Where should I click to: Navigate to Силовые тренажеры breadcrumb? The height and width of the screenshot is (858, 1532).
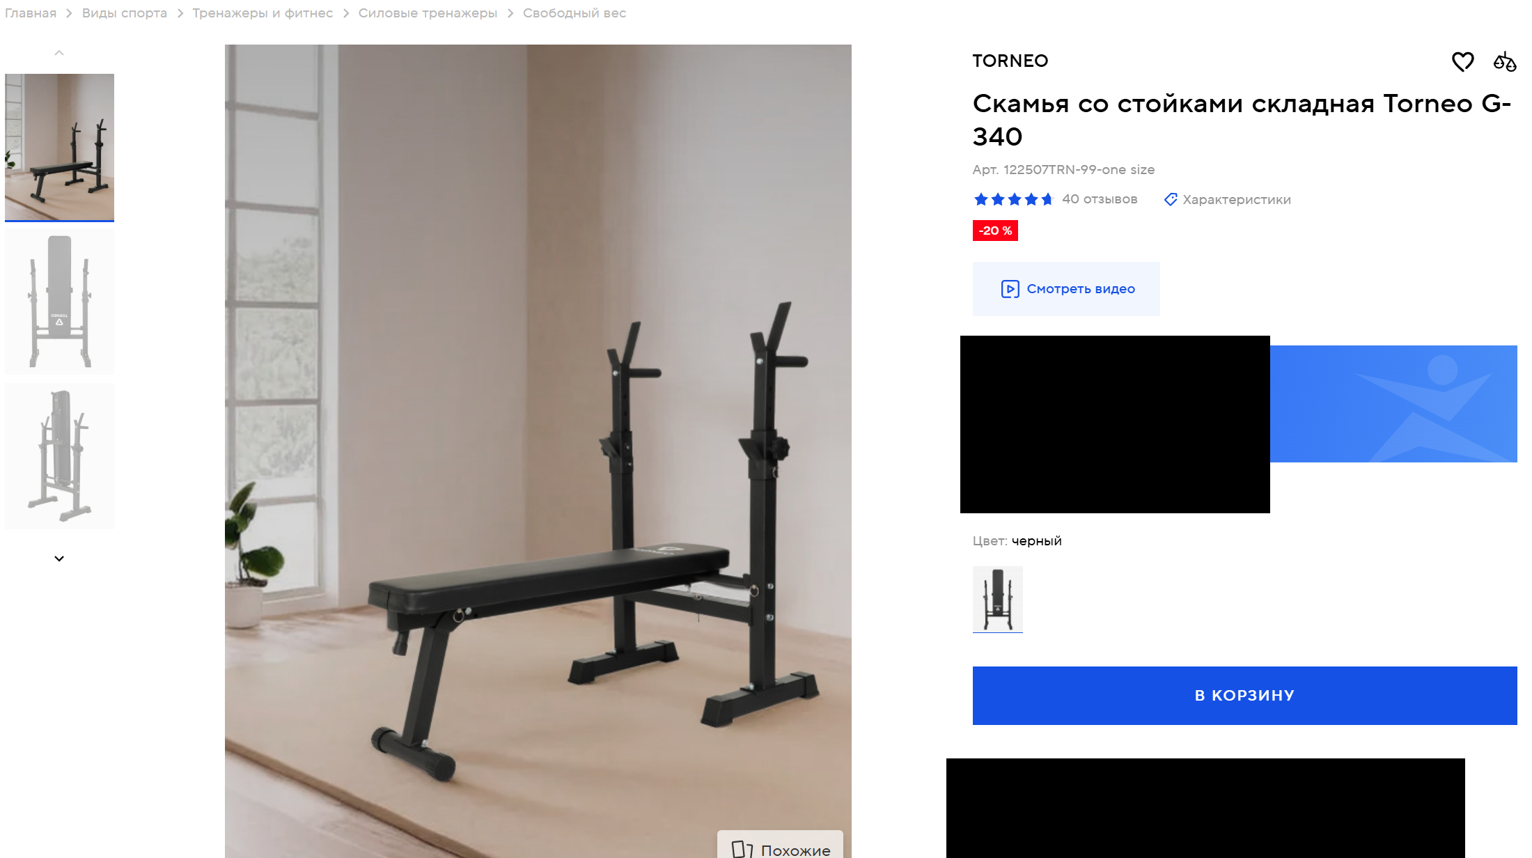pos(428,13)
